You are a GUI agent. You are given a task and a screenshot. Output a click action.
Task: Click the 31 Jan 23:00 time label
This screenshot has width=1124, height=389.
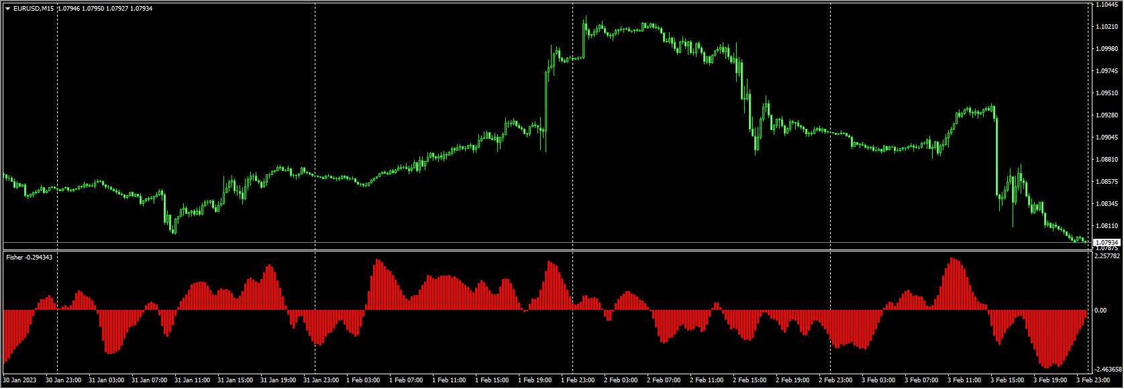point(321,380)
